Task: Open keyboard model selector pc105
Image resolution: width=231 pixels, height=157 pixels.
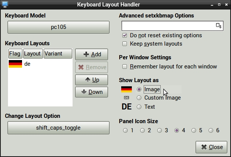Action: (x=59, y=27)
